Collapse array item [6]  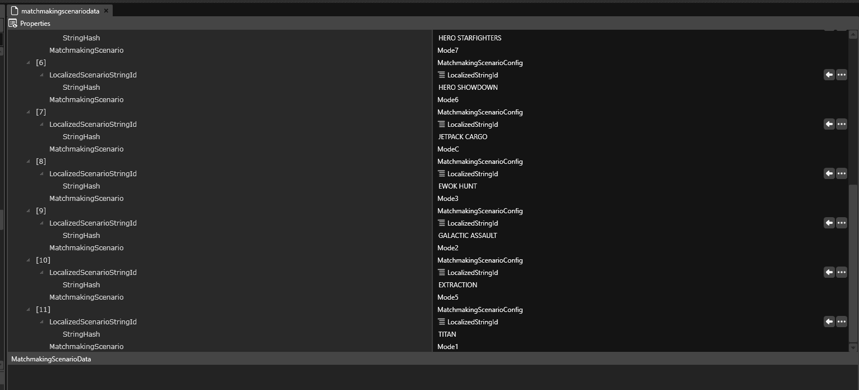click(x=29, y=63)
